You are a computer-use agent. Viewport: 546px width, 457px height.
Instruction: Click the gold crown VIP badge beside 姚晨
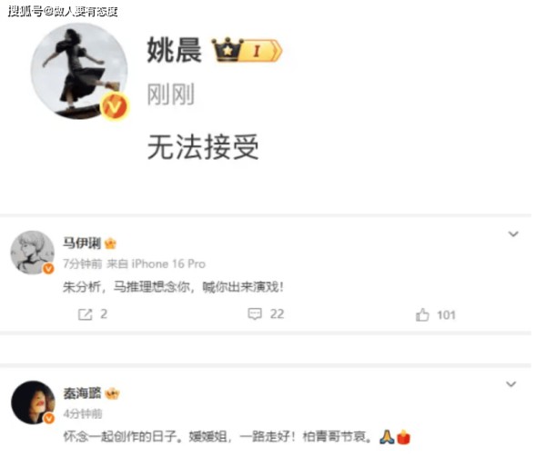pyautogui.click(x=227, y=50)
